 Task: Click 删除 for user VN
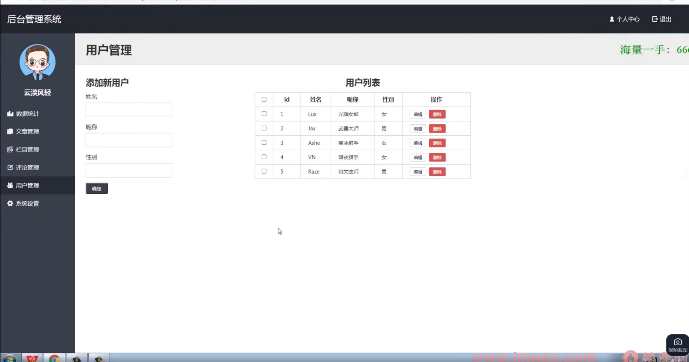click(x=437, y=157)
